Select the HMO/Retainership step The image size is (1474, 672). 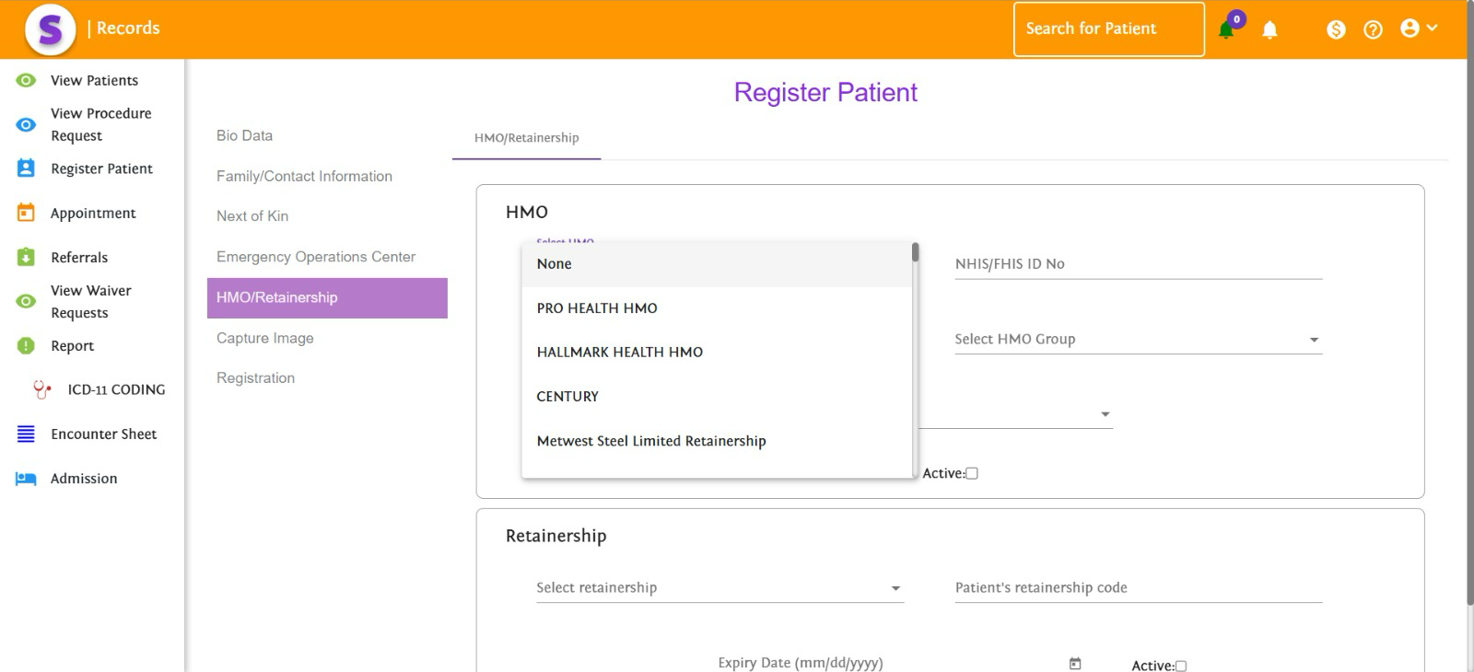pyautogui.click(x=327, y=297)
